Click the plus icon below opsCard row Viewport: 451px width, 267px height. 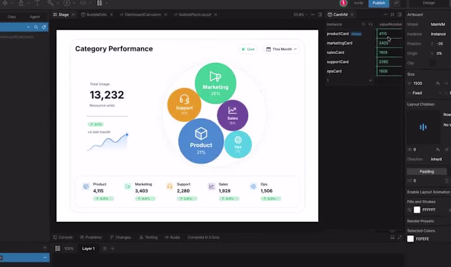coord(370,81)
